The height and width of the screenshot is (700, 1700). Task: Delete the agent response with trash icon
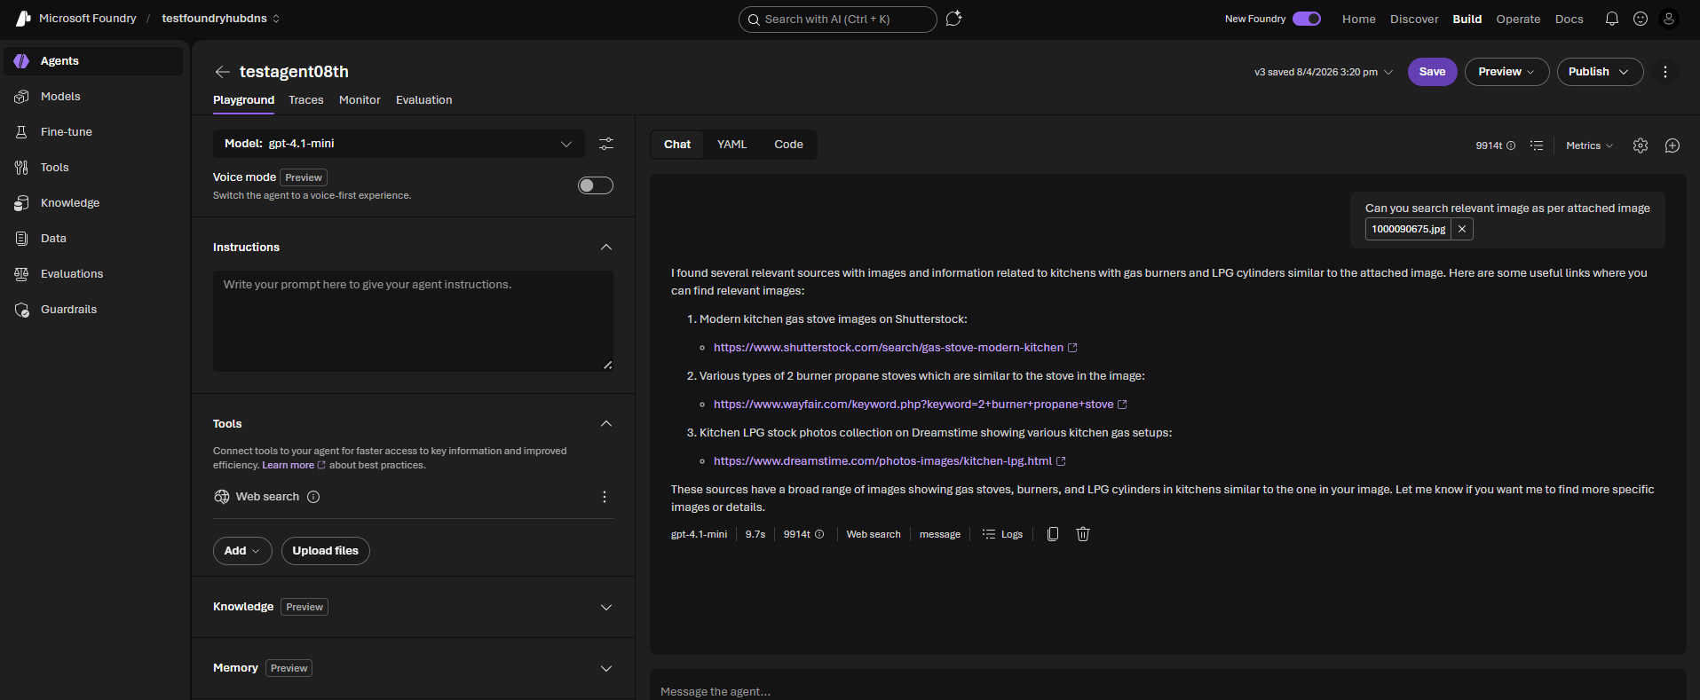pyautogui.click(x=1083, y=534)
